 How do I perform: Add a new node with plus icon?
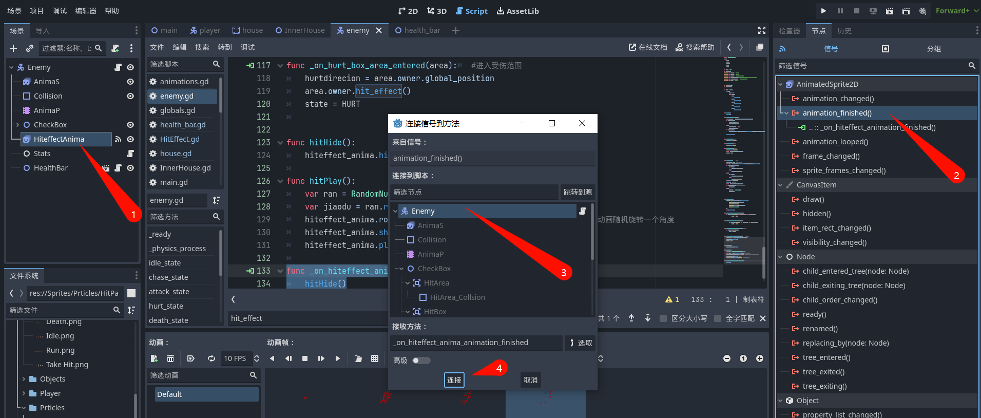click(13, 48)
